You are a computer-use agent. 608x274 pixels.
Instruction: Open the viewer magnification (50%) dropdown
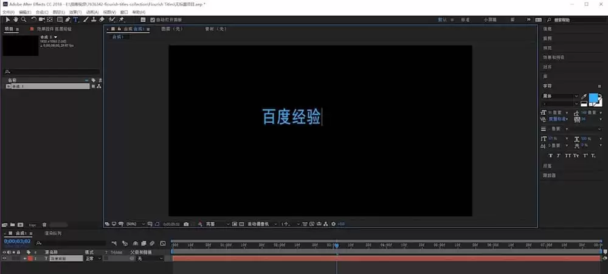pyautogui.click(x=136, y=224)
